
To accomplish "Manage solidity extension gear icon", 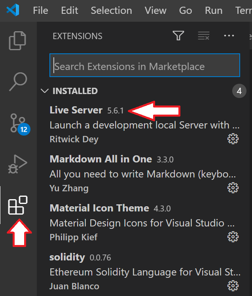I will (x=233, y=286).
